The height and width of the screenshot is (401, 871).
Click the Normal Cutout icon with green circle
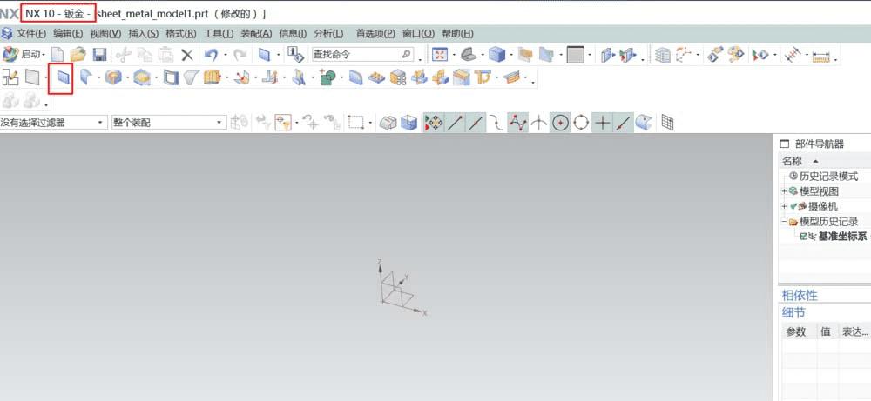pyautogui.click(x=327, y=77)
